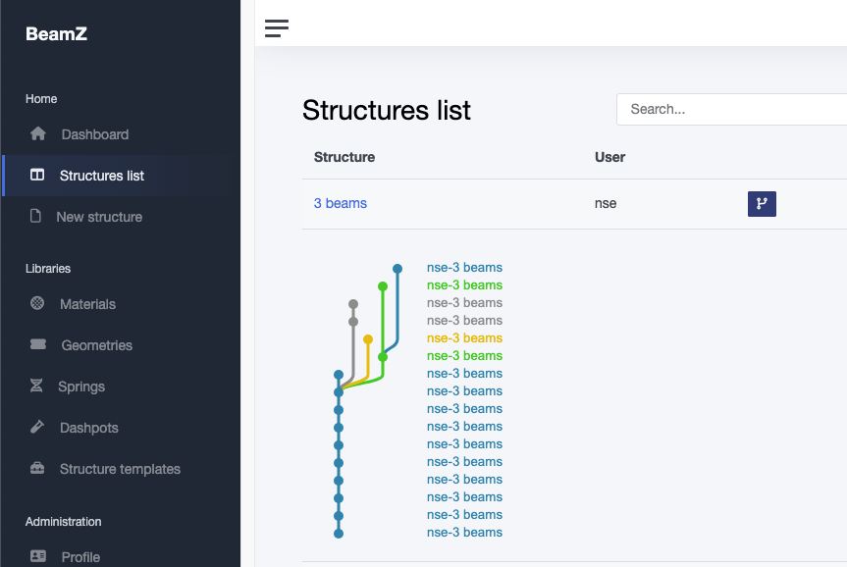Click the git branch icon on 3 beams row
This screenshot has width=847, height=567.
coord(762,204)
